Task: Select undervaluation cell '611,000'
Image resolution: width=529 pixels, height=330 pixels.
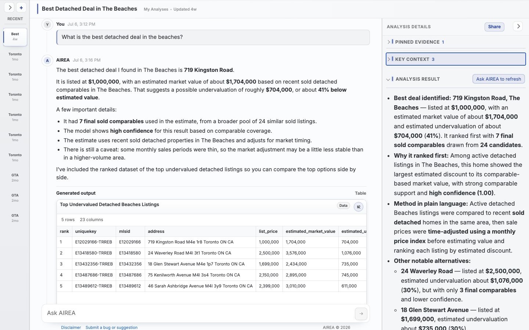Action: [352, 286]
